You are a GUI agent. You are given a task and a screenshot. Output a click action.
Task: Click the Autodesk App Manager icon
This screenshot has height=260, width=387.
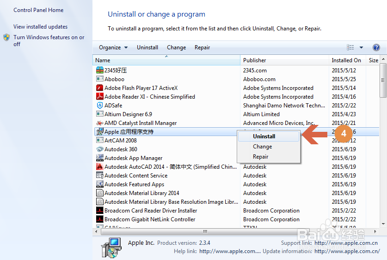[100, 158]
